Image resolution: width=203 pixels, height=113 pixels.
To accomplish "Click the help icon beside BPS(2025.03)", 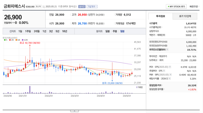I will pos(170,75).
